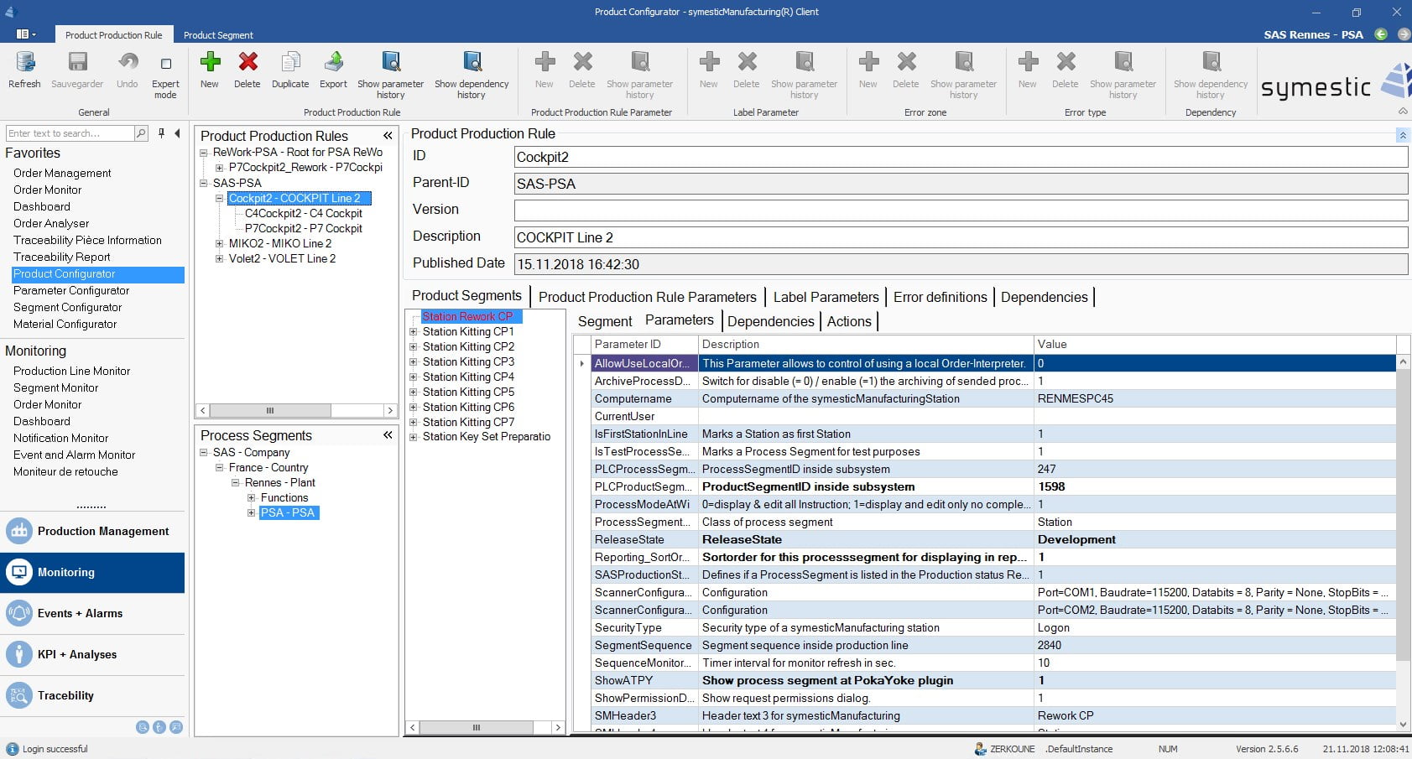Open Parameter Configurator from favorites

coord(71,291)
